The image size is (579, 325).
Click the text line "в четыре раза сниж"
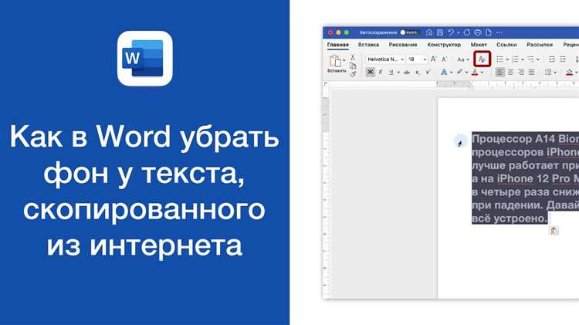pos(525,192)
